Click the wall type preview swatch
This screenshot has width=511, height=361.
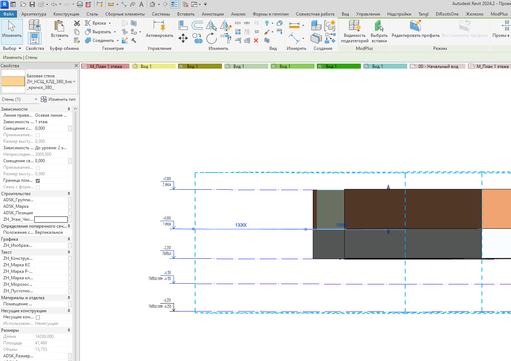tap(13, 81)
